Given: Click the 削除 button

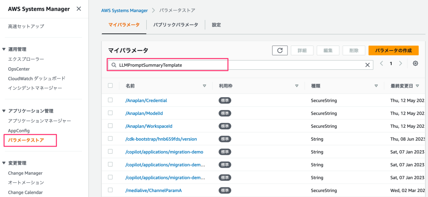Looking at the screenshot, I should tap(354, 51).
